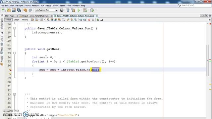Screen dimensions: 212x119
Task: Click the New File toolbar icon
Action: (x=4, y=10)
